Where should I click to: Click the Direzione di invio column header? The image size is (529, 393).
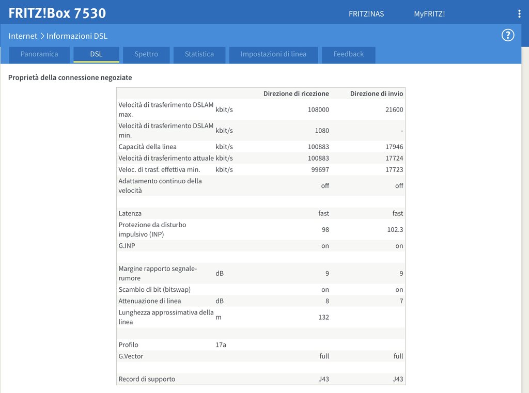(376, 93)
